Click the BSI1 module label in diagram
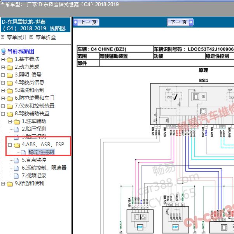234x234 pixels. 204,81
